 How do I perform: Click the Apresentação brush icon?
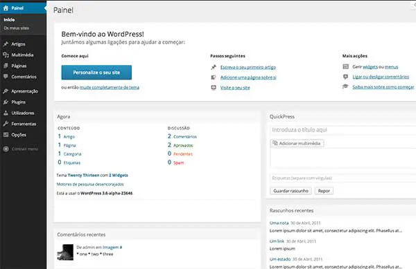click(6, 91)
